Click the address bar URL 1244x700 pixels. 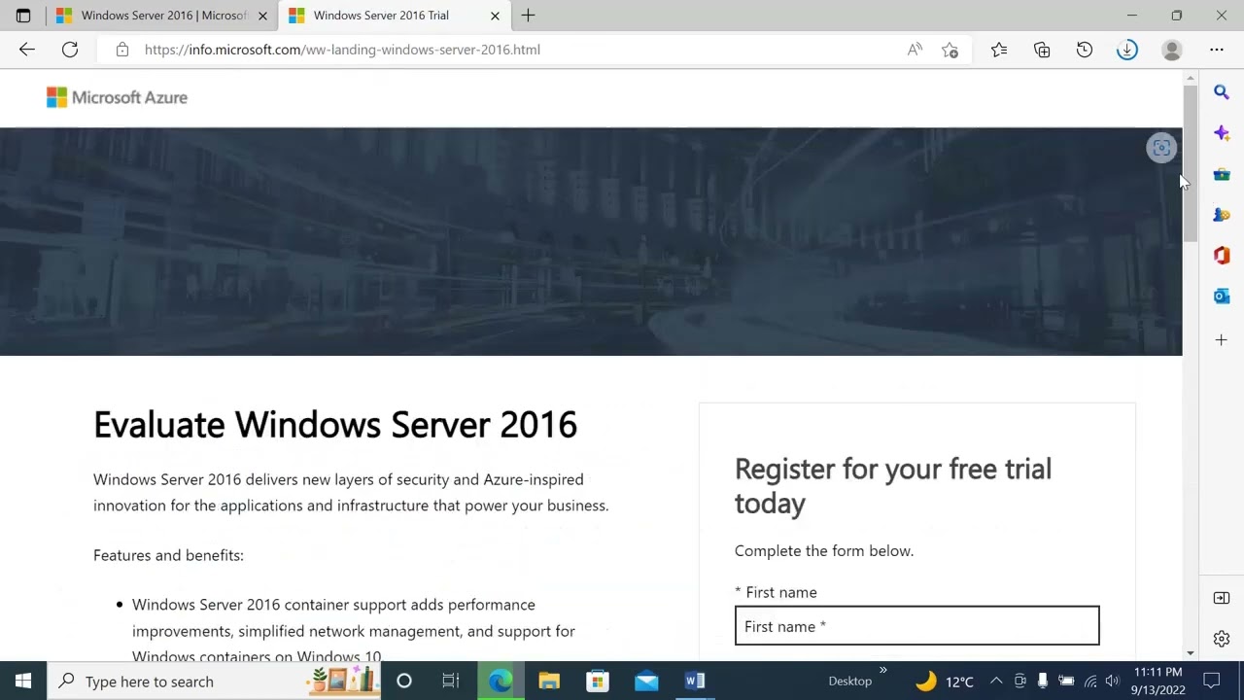pos(342,50)
